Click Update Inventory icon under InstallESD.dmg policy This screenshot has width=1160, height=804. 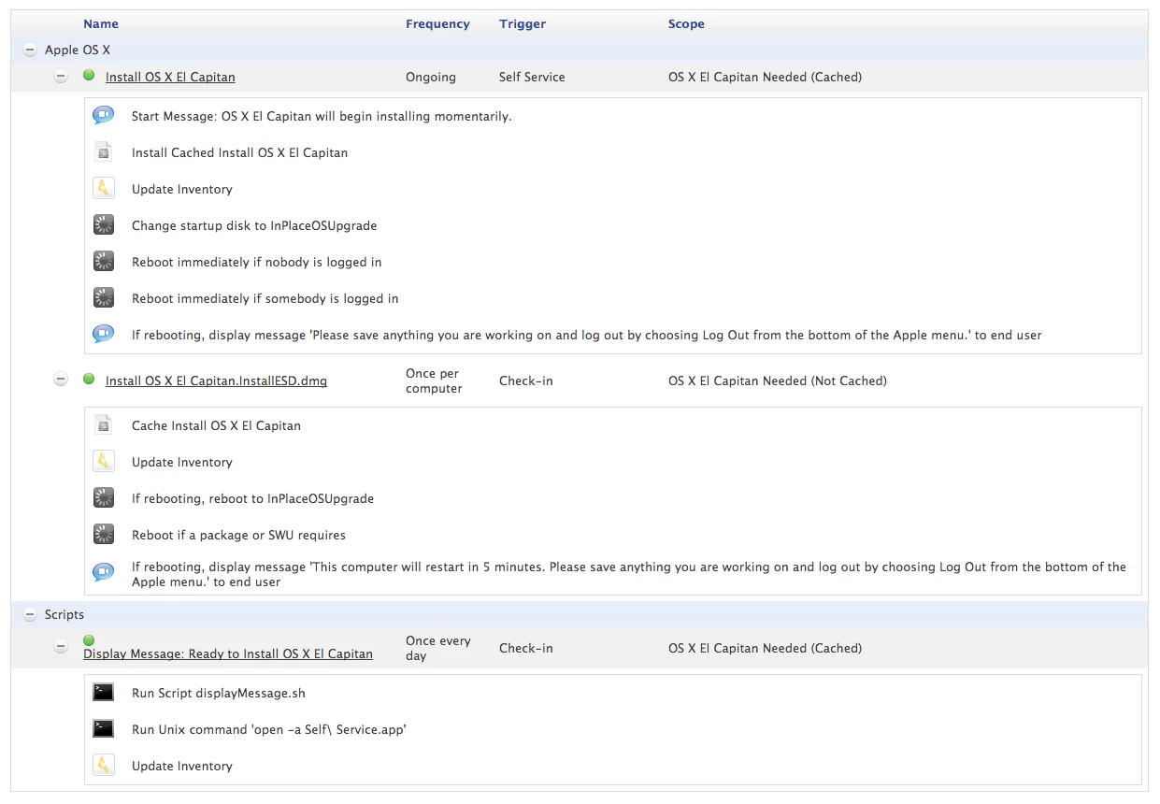click(103, 462)
